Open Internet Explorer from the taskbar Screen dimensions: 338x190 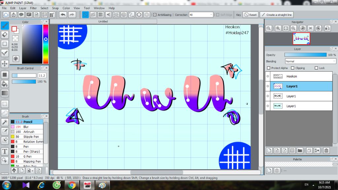[x=41, y=185]
